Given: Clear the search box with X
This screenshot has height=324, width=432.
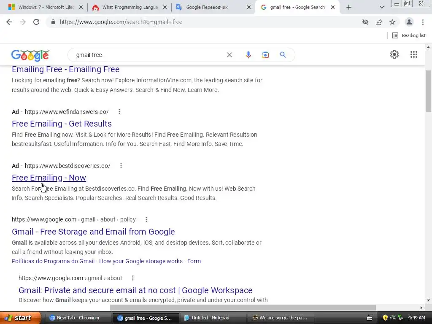Looking at the screenshot, I should 229,55.
